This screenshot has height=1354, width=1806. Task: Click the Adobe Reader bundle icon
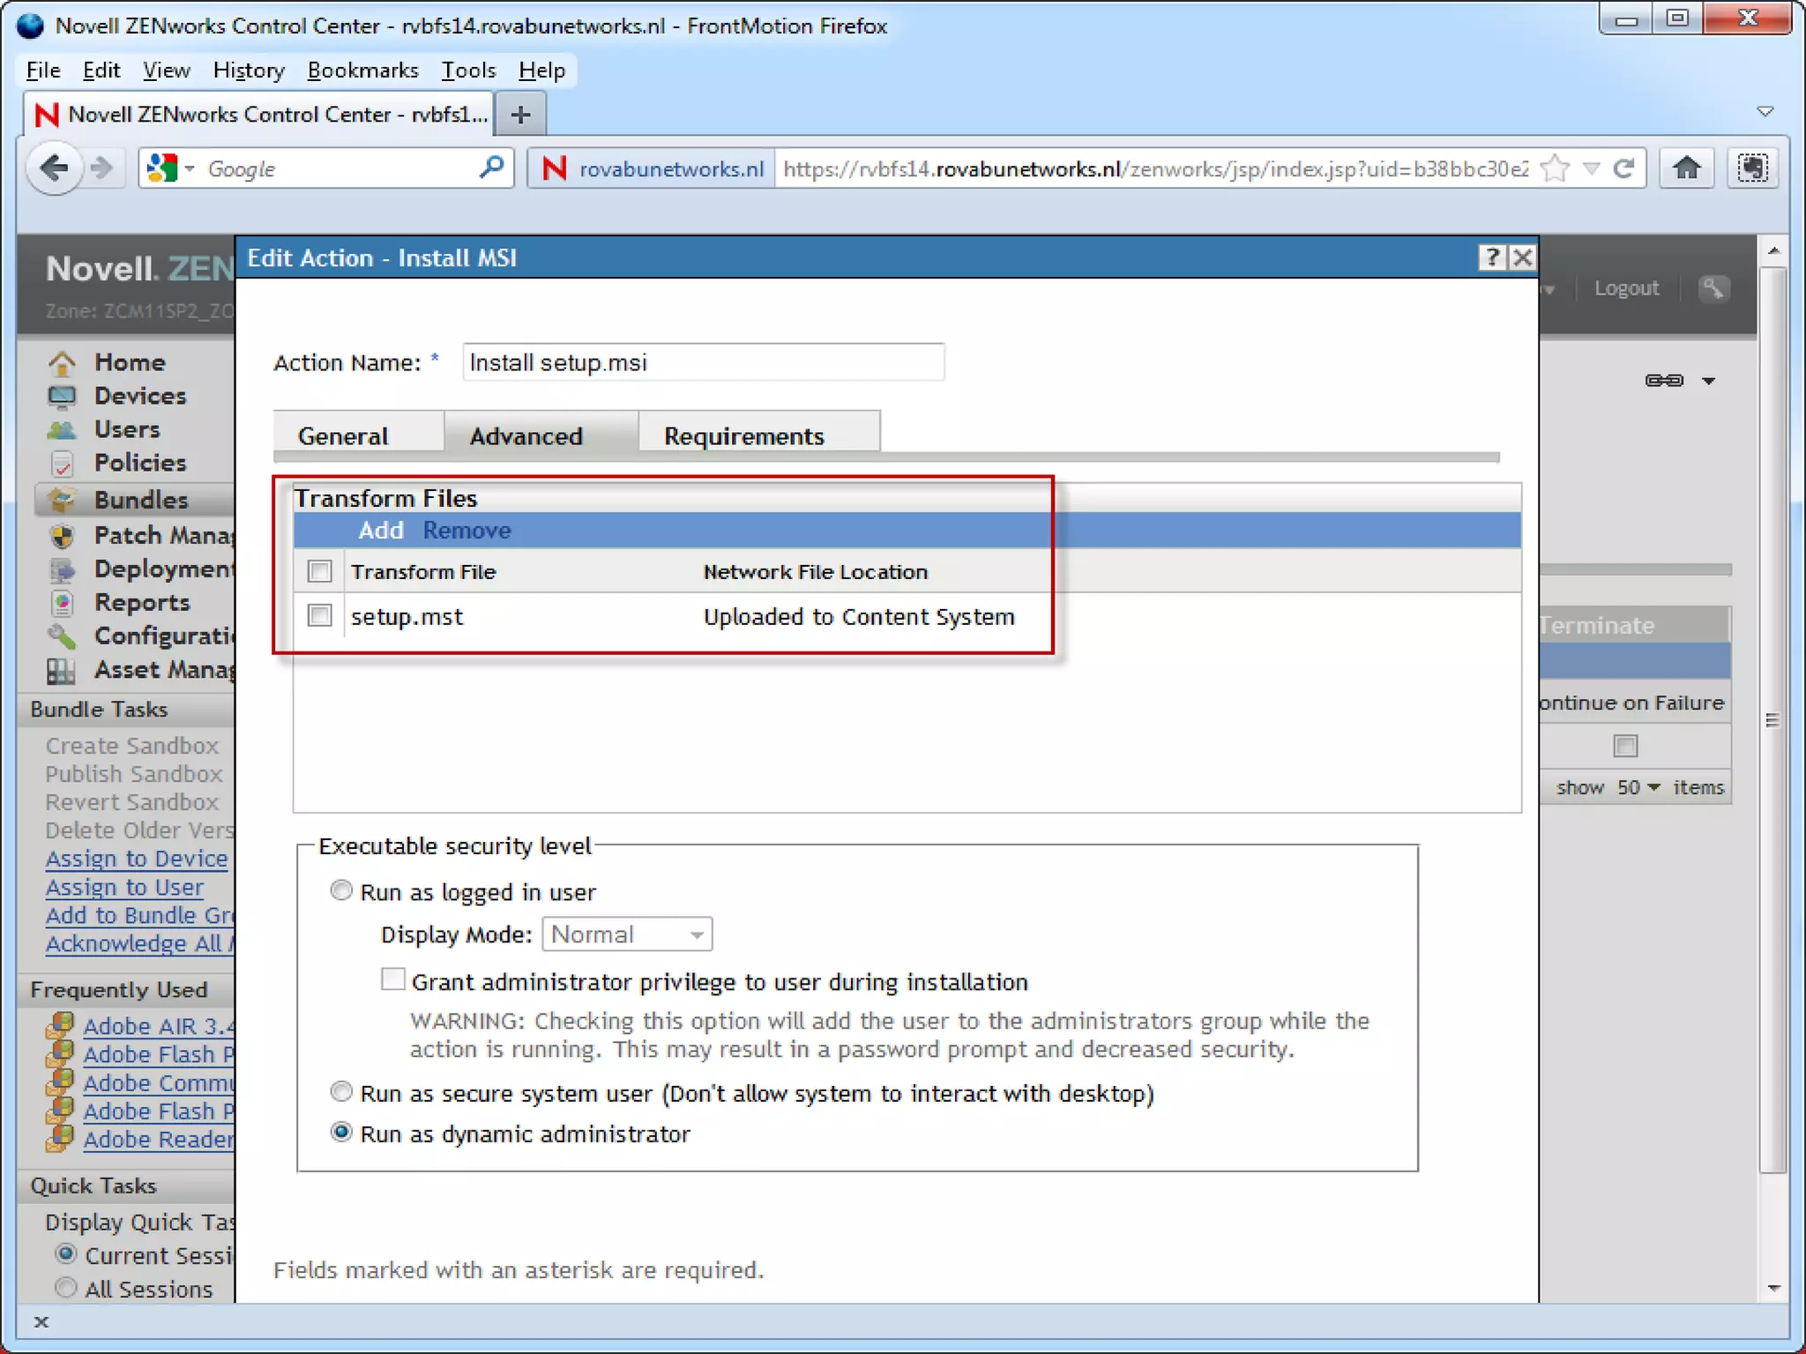[x=60, y=1138]
